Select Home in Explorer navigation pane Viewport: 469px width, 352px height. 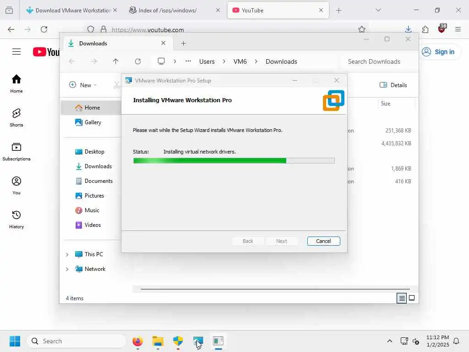(91, 107)
